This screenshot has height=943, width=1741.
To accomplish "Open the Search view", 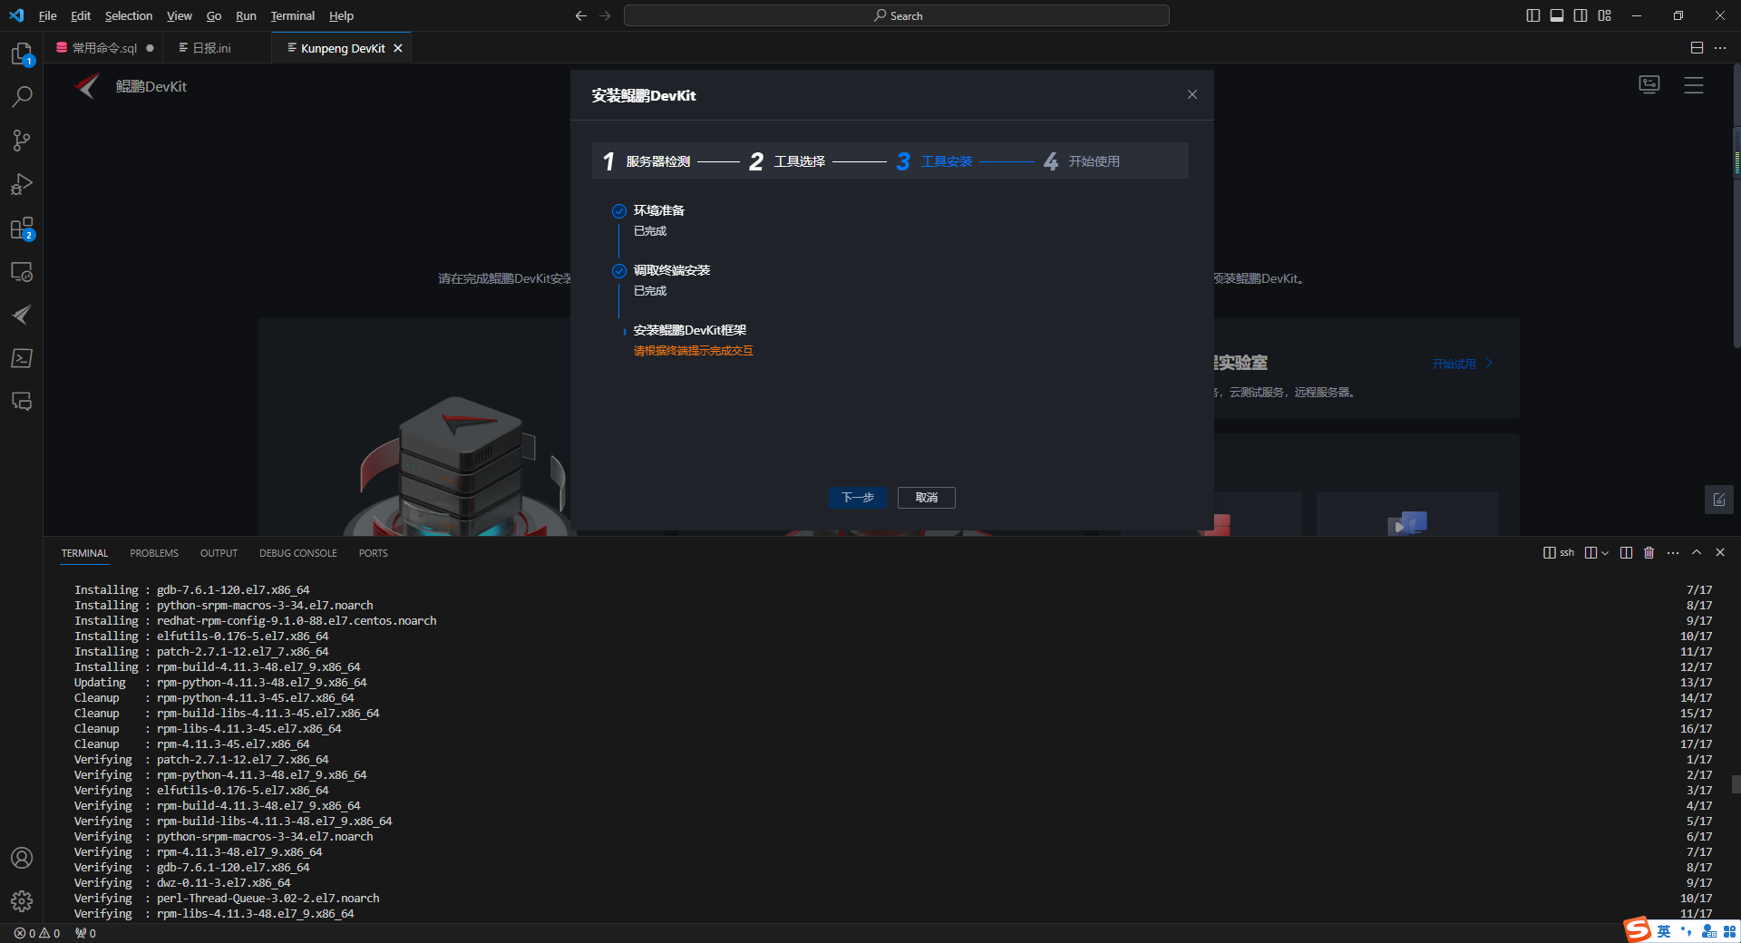I will point(22,95).
